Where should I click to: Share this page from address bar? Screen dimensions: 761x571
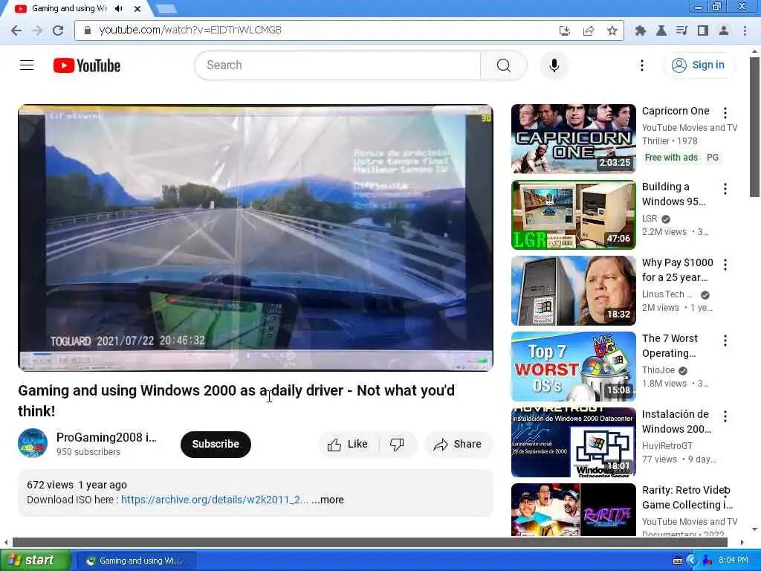pos(589,30)
